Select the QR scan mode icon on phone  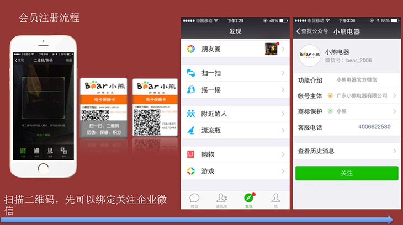point(23,152)
